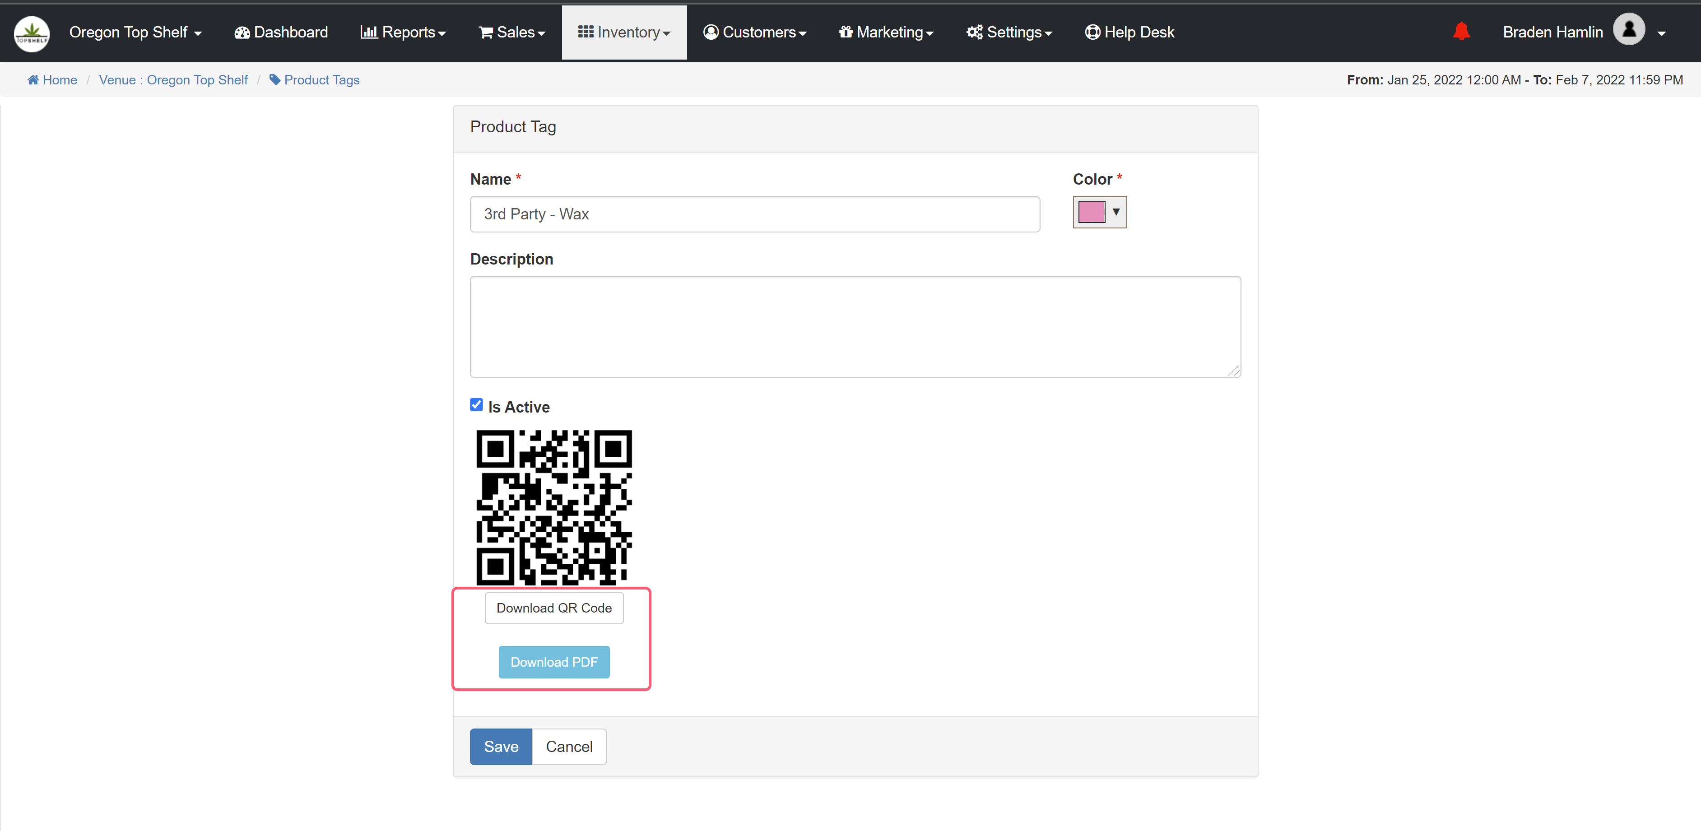Click the pink color swatch
Image resolution: width=1701 pixels, height=831 pixels.
(1092, 212)
